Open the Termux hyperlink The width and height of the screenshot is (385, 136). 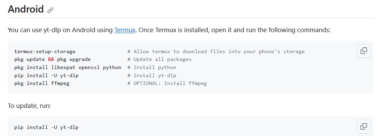pos(125,30)
